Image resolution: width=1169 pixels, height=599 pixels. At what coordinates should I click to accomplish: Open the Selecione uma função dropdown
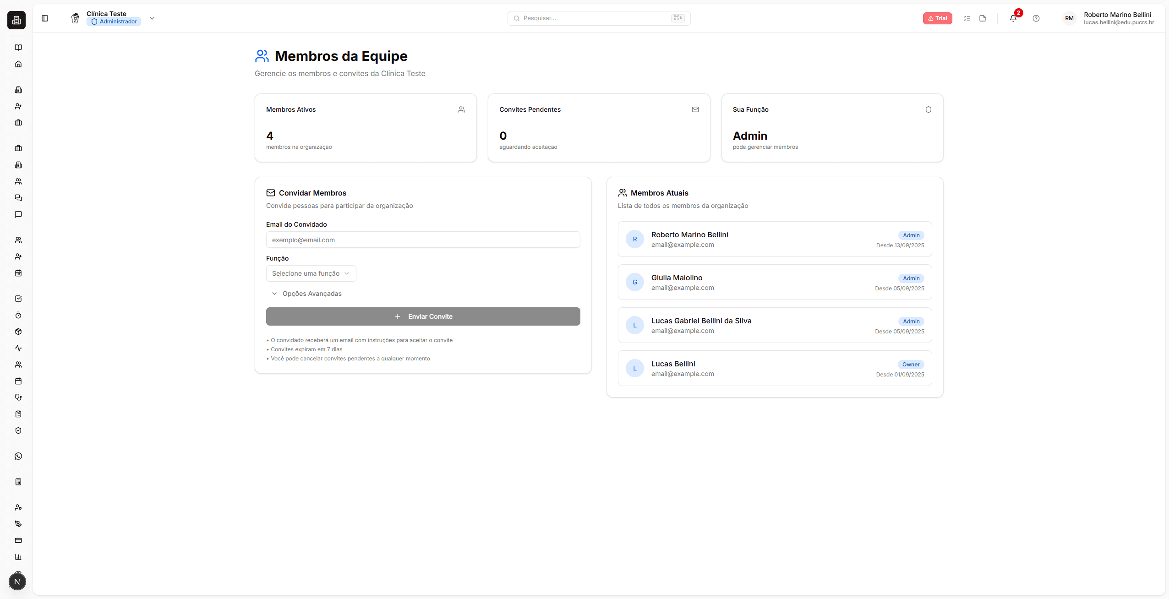311,273
